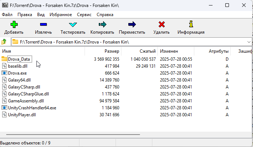The height and width of the screenshot is (147, 253).
Task: Go up one folder level icon
Action: coord(4,42)
